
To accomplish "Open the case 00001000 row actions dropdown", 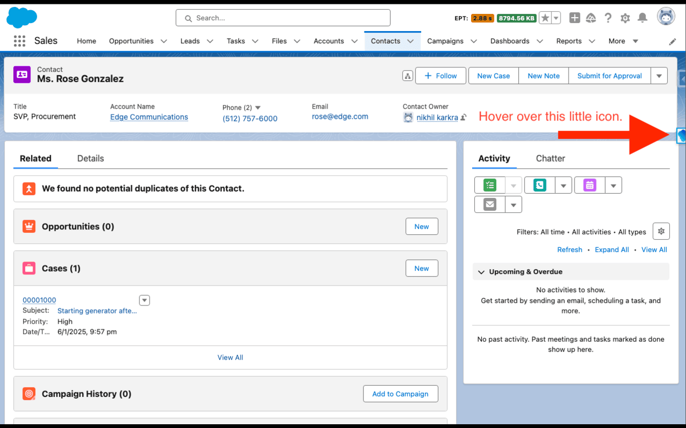I will (x=144, y=300).
